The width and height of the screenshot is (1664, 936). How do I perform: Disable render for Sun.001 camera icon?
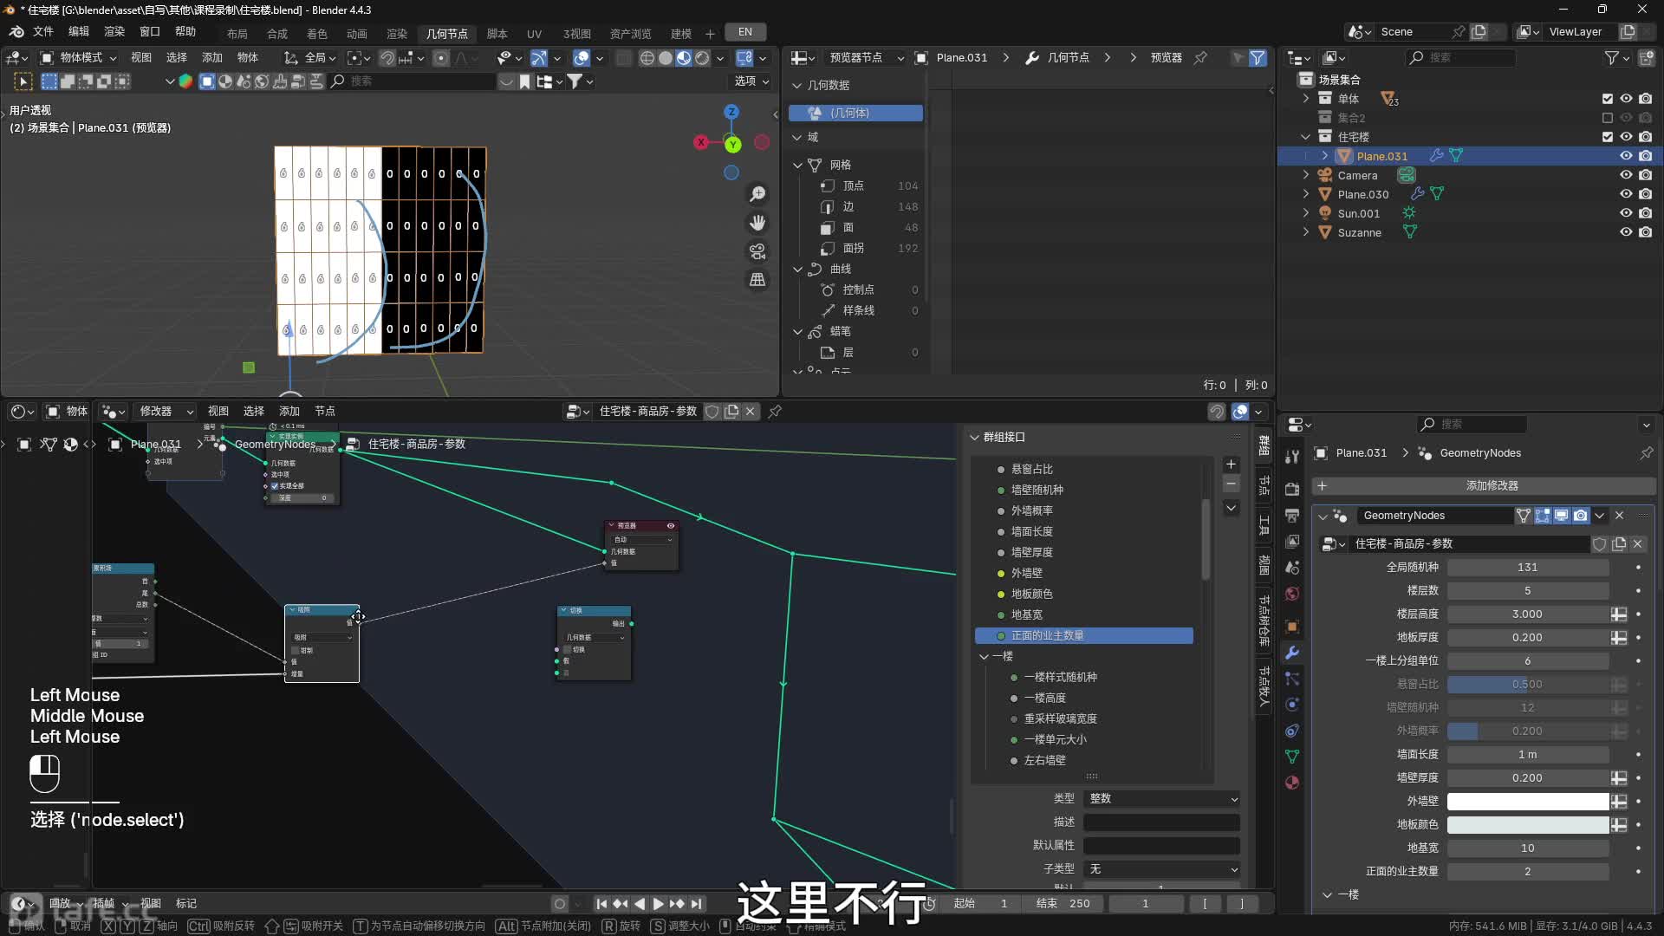tap(1645, 213)
